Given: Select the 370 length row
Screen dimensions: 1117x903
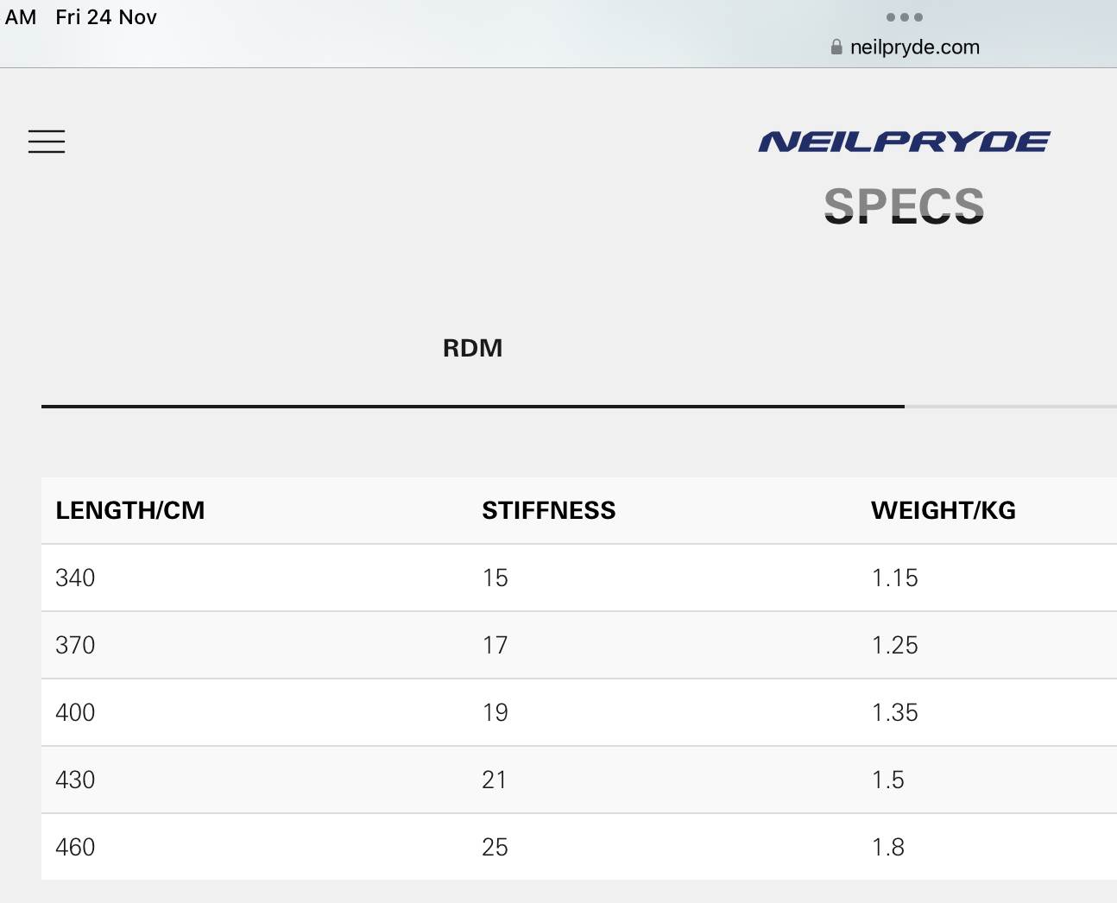Looking at the screenshot, I should (75, 645).
